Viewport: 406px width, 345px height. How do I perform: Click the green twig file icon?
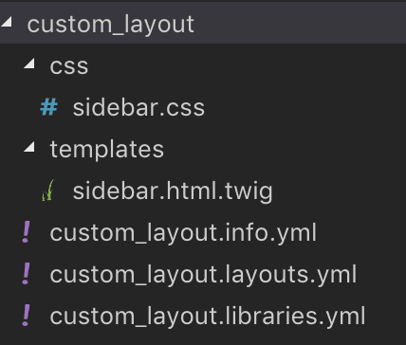[x=48, y=191]
